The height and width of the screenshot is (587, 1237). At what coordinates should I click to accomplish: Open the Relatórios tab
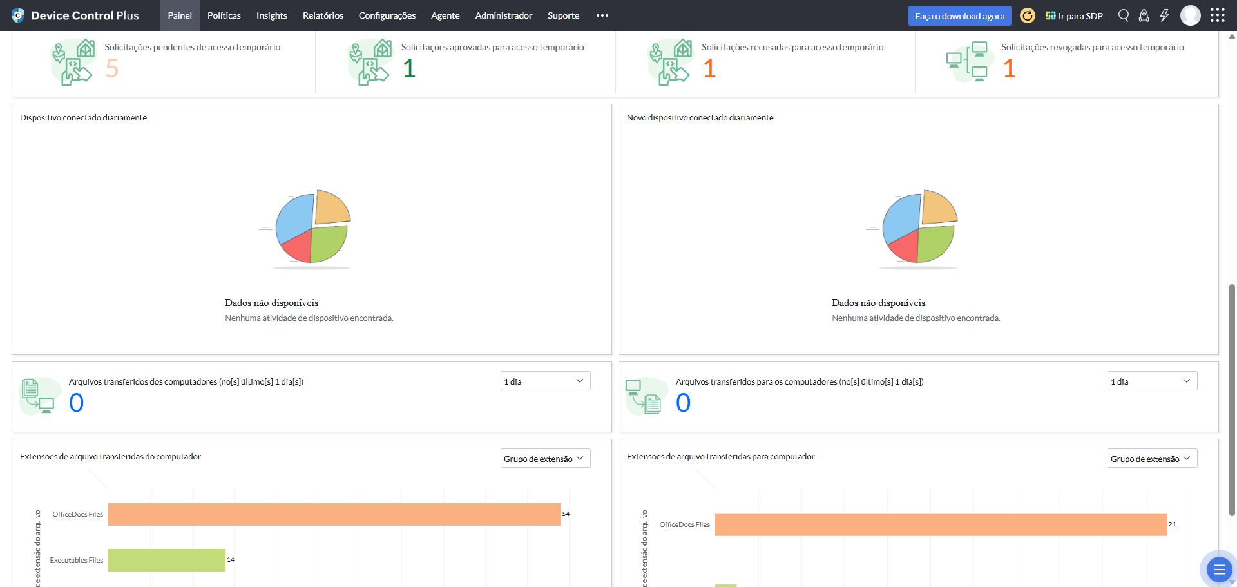[x=323, y=15]
